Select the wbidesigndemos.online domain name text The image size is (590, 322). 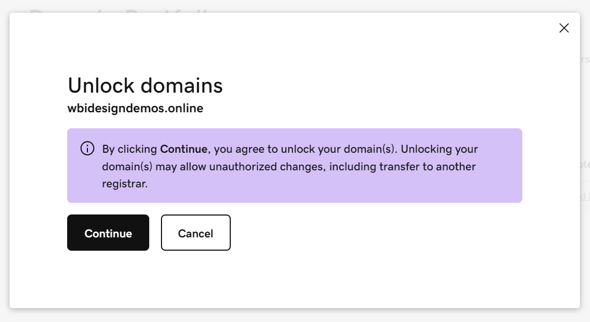(x=135, y=109)
